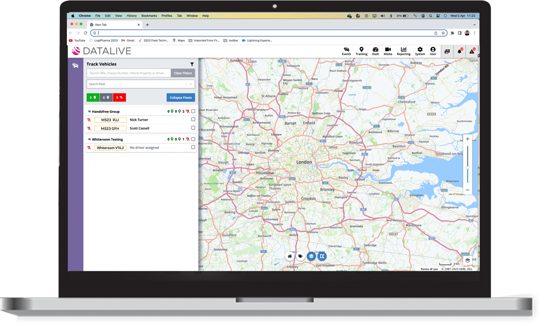This screenshot has height=324, width=540.
Task: Toggle visibility eye of Handsfree Group
Action: pyautogui.click(x=89, y=111)
